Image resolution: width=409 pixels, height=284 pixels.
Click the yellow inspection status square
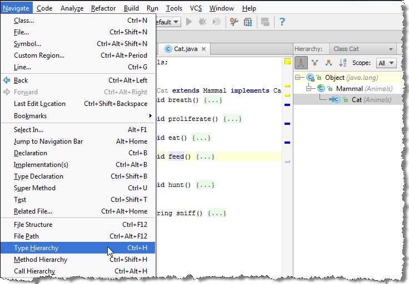287,62
